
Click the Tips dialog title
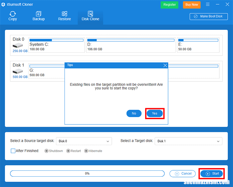(70, 65)
